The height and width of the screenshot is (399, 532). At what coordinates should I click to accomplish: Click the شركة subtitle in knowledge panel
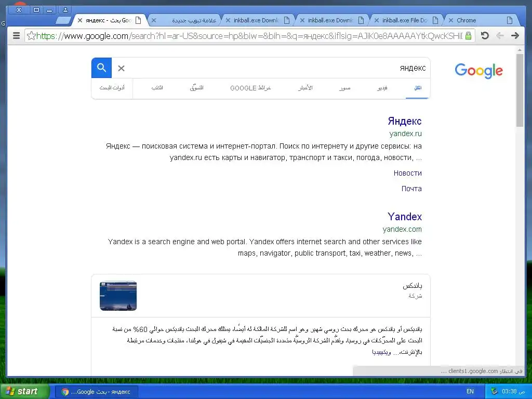point(415,296)
